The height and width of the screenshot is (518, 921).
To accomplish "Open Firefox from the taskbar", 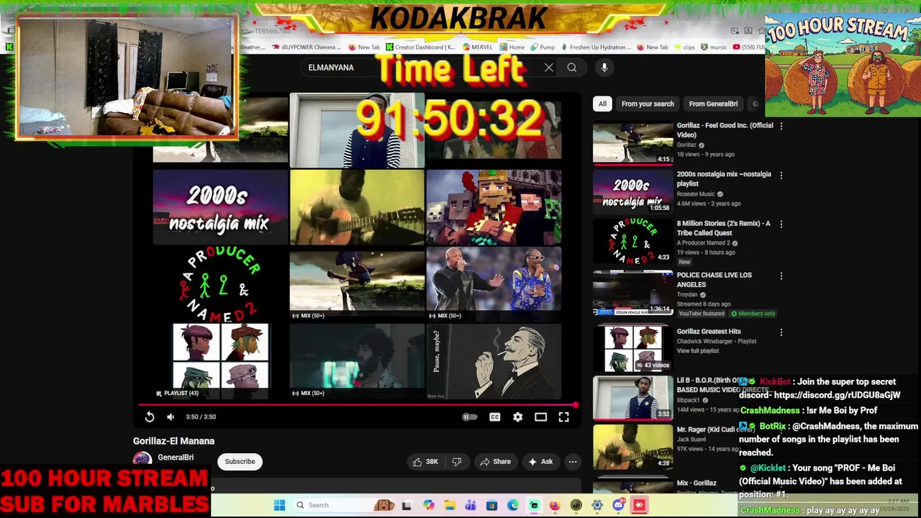I will click(555, 505).
